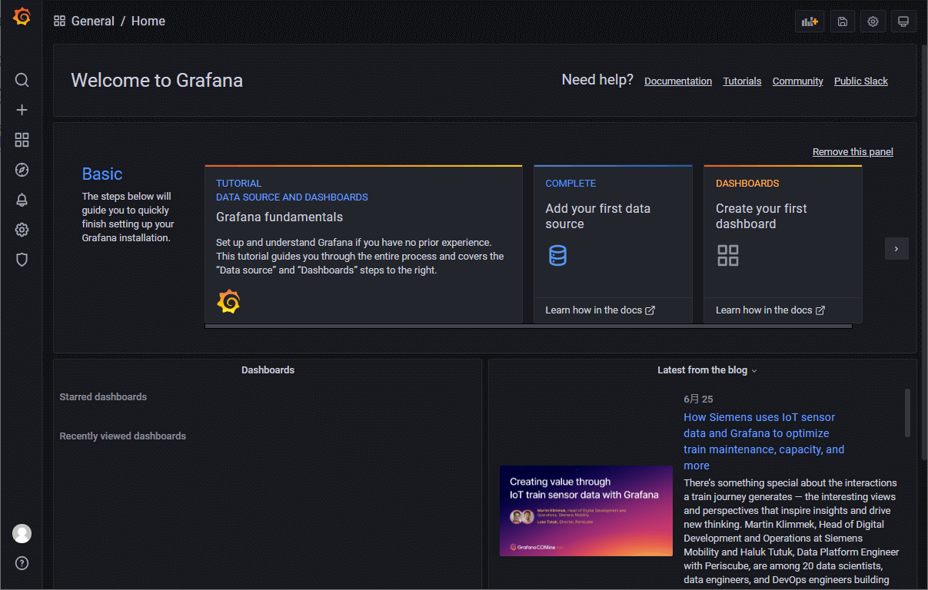This screenshot has height=590, width=928.
Task: Click the IoT train sensor blog thumbnail
Action: pyautogui.click(x=586, y=511)
